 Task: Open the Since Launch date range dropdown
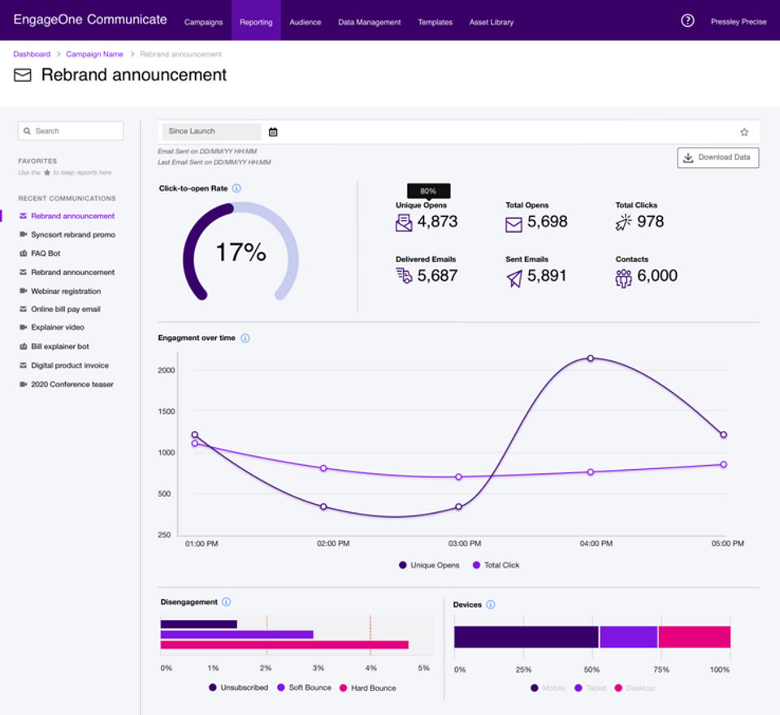pyautogui.click(x=211, y=131)
